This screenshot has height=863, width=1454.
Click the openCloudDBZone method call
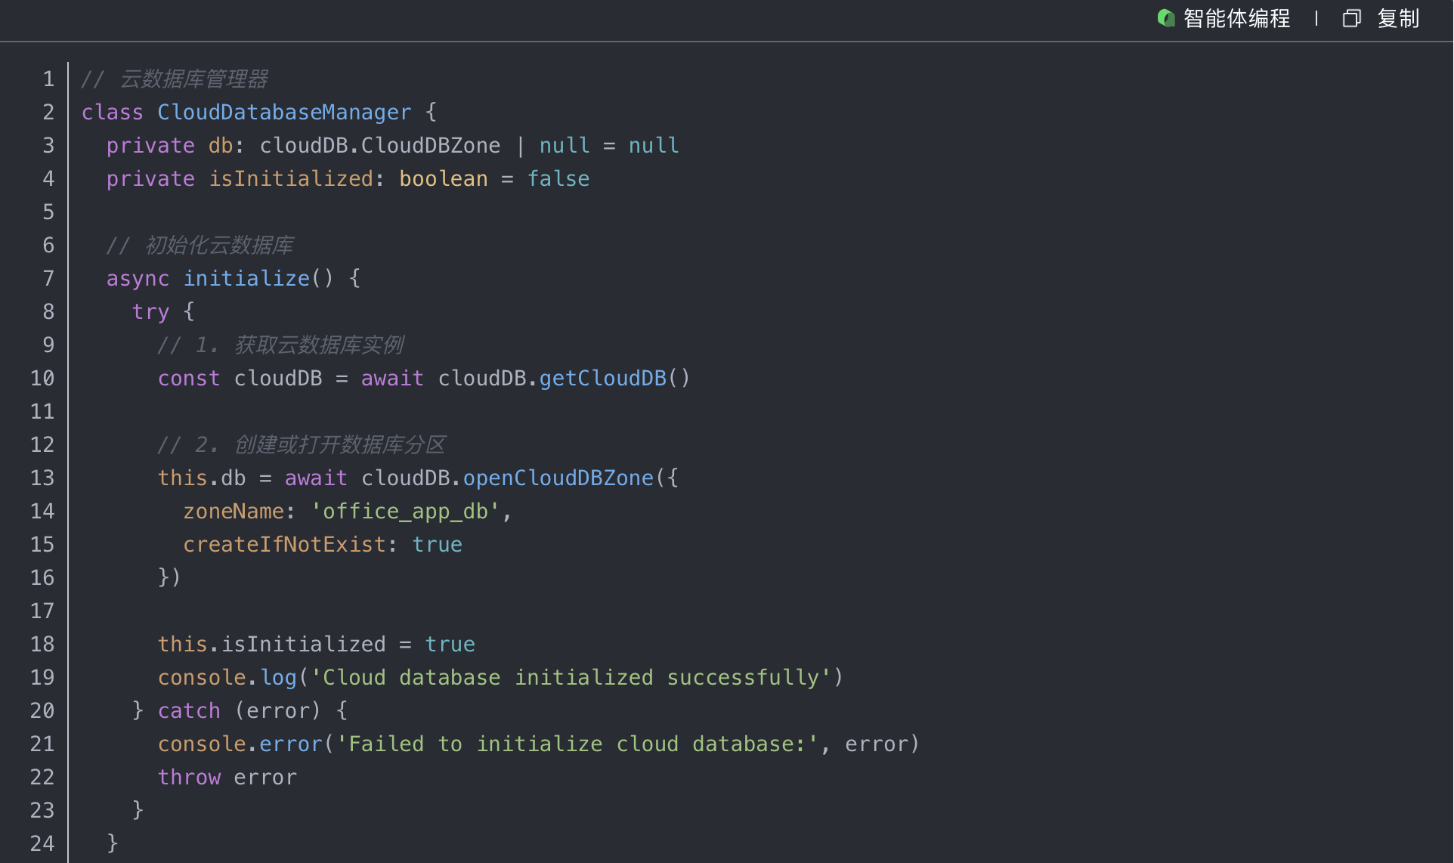[558, 478]
